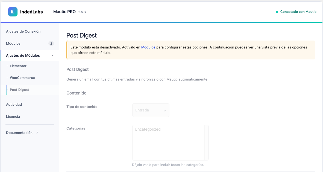Click the Módulos count badge
Screen dimensions: 323x172
(51, 44)
